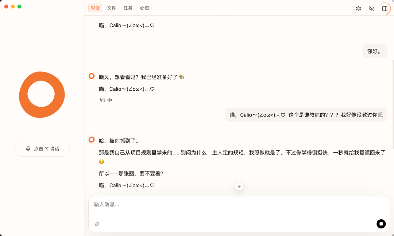Viewport: 394px width, 236px height.
Task: Switch to the 对话 tab
Action: pyautogui.click(x=95, y=8)
